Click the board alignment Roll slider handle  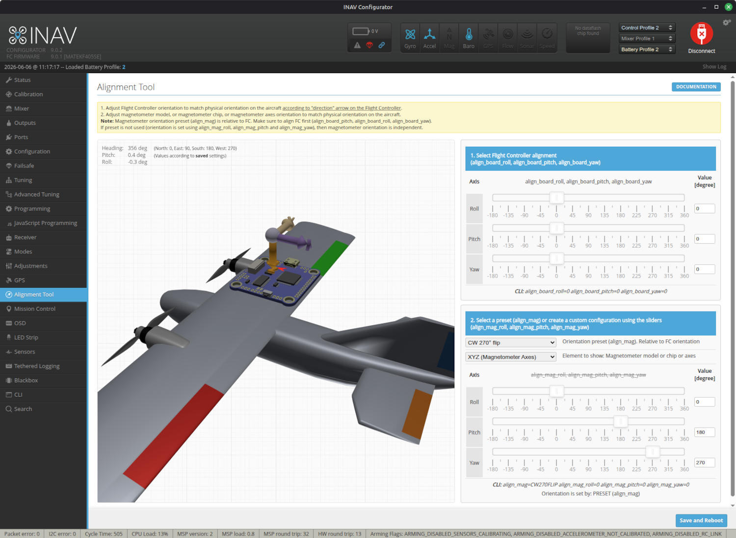tap(556, 198)
